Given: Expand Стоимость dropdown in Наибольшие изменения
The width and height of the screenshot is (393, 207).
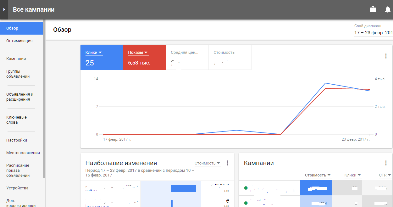Looking at the screenshot, I should [x=207, y=163].
